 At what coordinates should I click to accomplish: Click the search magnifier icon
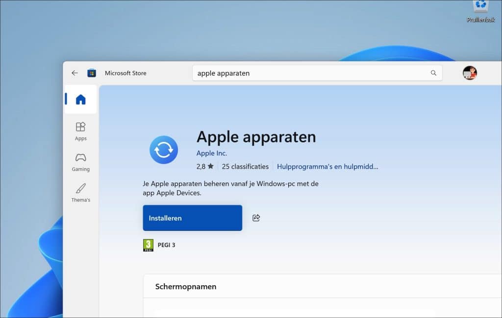[x=433, y=73]
